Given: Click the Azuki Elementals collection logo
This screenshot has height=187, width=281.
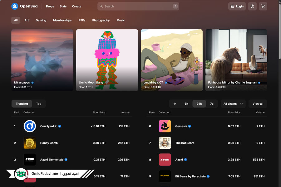Looking at the screenshot, I should pyautogui.click(x=30, y=160).
